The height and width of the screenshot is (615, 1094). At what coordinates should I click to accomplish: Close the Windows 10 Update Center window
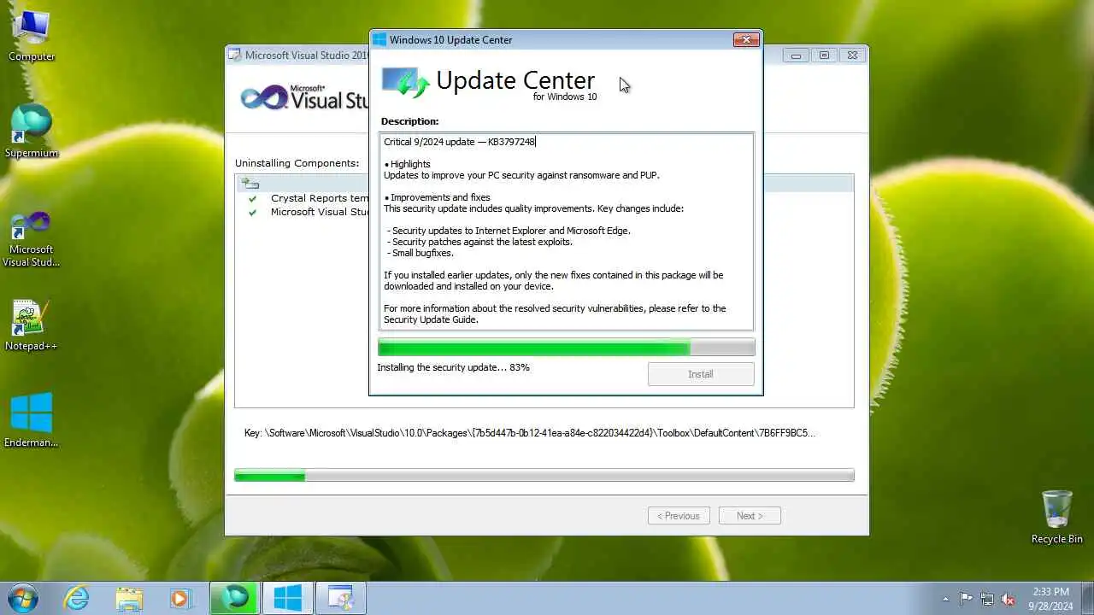[746, 39]
